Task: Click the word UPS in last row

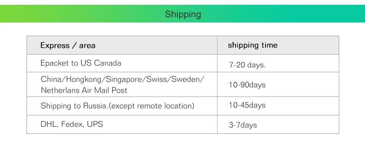Action: point(95,124)
